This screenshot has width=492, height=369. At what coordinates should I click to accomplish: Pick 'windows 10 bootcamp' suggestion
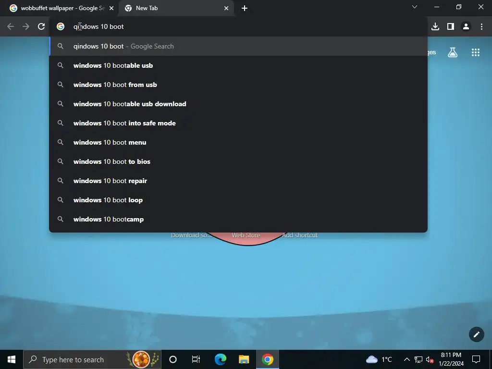coord(238,219)
